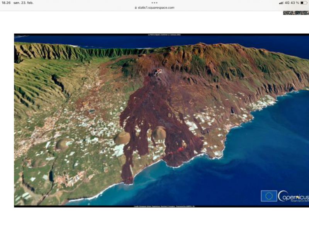Tap the static1.squarespace.com address bar
Viewport: 309px width, 232px height.
154,8
